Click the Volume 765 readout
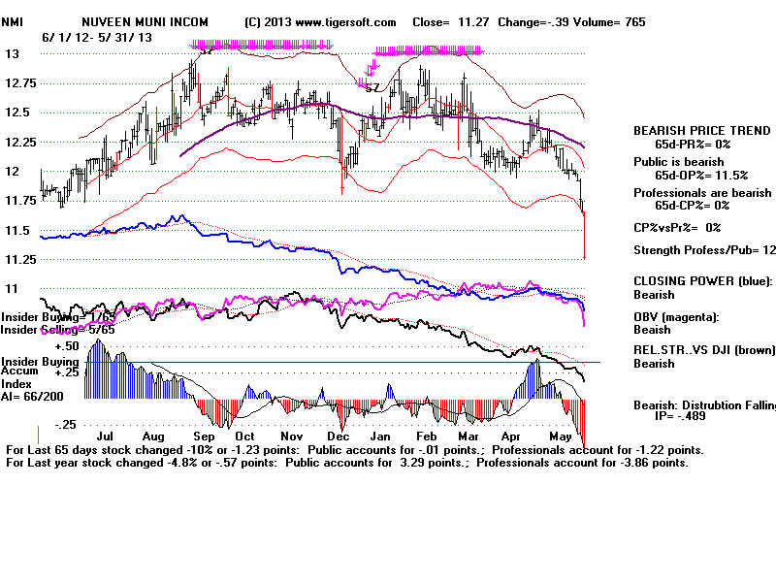The width and height of the screenshot is (776, 582). click(615, 21)
